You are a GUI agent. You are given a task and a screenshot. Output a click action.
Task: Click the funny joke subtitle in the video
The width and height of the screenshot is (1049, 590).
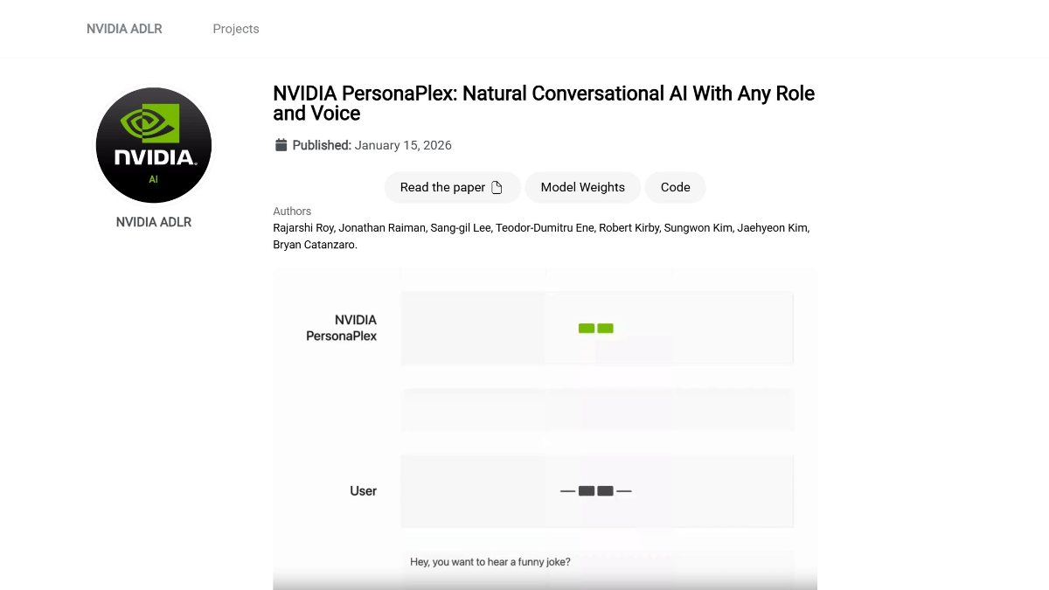pos(490,562)
